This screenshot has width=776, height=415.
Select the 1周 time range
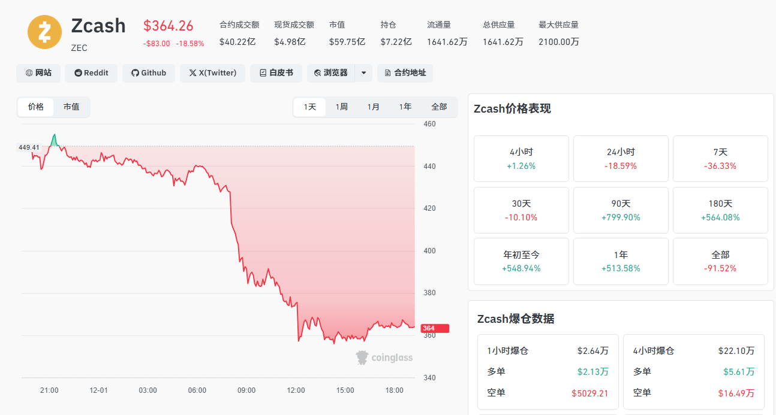click(x=342, y=107)
